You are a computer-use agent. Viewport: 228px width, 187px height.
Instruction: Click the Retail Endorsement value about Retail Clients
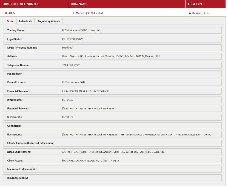coord(113,152)
